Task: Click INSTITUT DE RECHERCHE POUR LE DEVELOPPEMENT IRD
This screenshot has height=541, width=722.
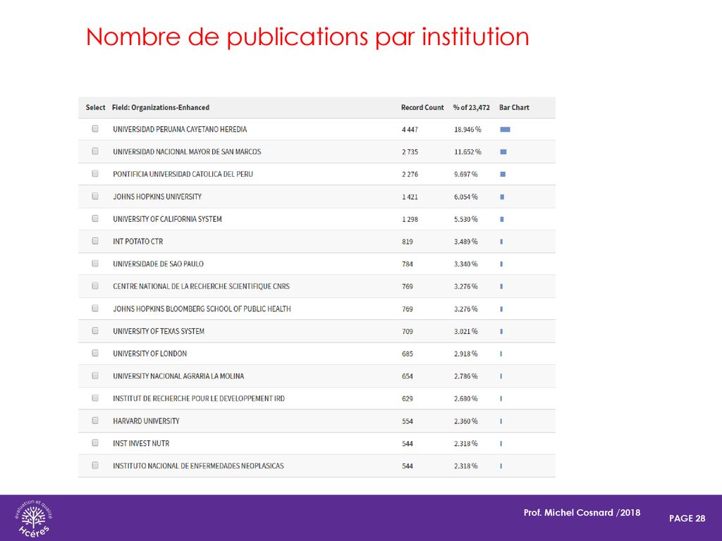Action: 199,399
